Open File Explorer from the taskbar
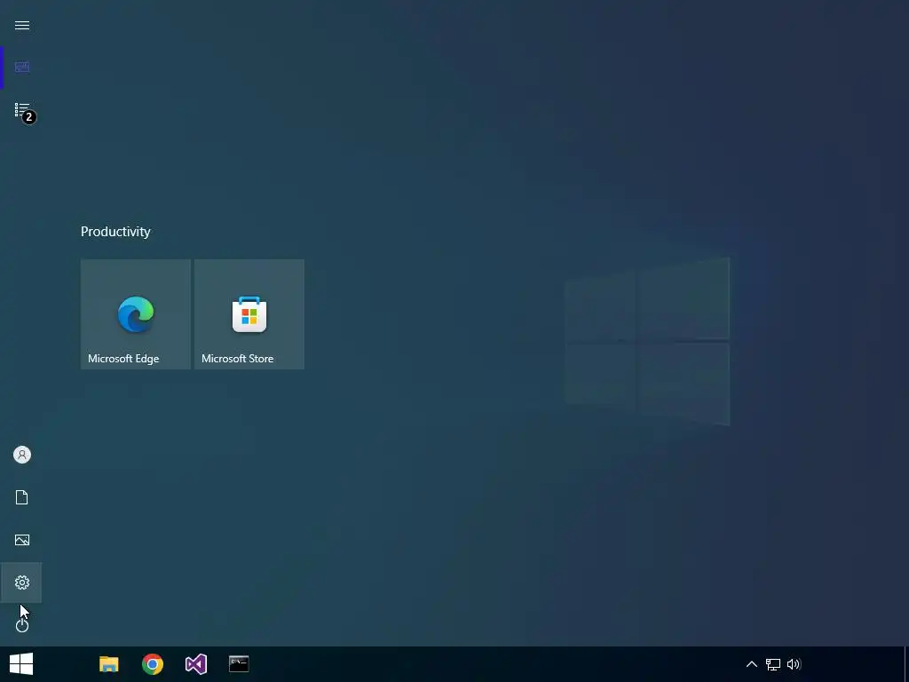Screen dimensions: 909x682 109,664
